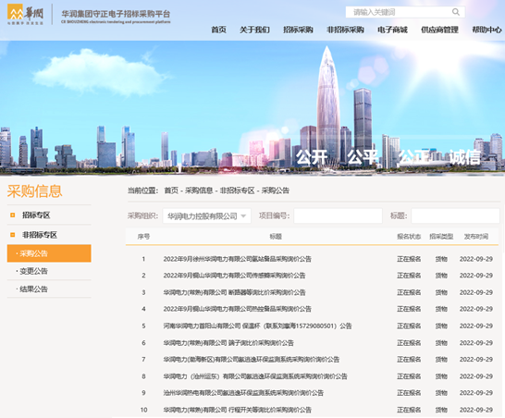Open row 7 华润电力(渤海新区) notice
This screenshot has height=418, width=505.
tap(252, 360)
